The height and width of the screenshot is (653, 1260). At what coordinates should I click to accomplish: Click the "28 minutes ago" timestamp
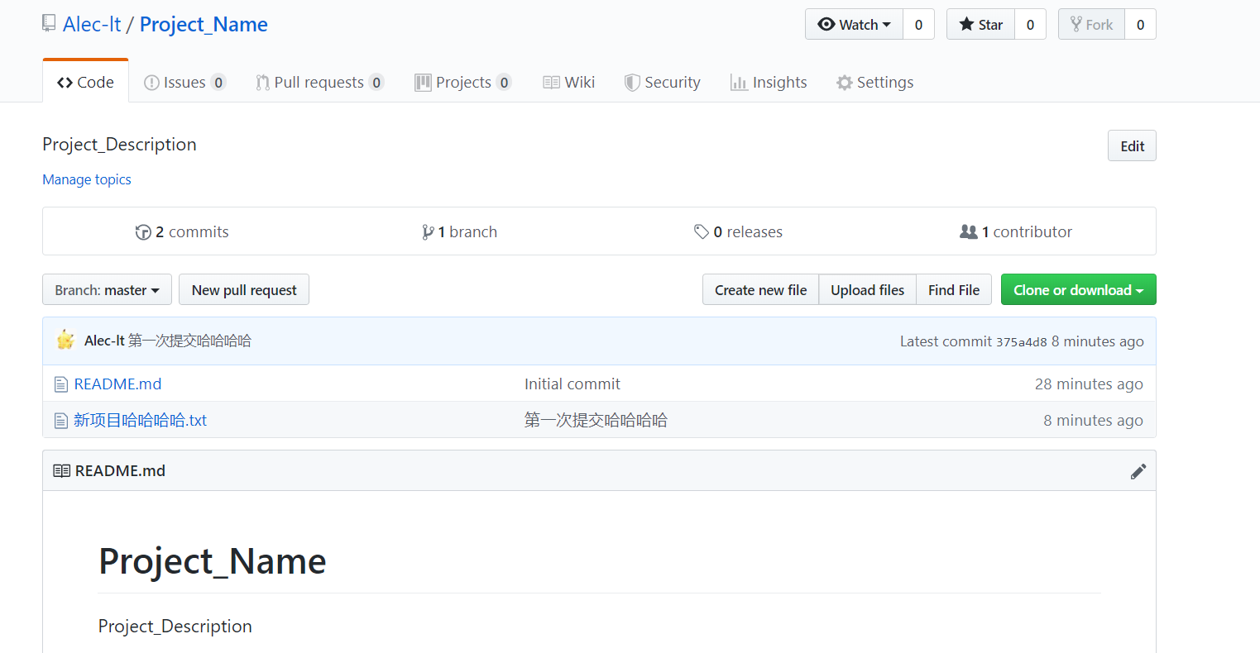click(1089, 384)
